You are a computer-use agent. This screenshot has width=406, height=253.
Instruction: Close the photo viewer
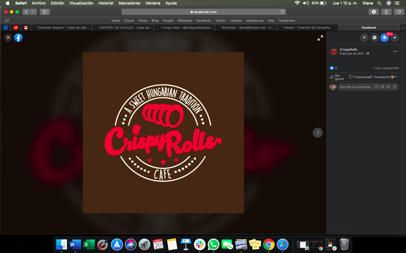[x=8, y=37]
